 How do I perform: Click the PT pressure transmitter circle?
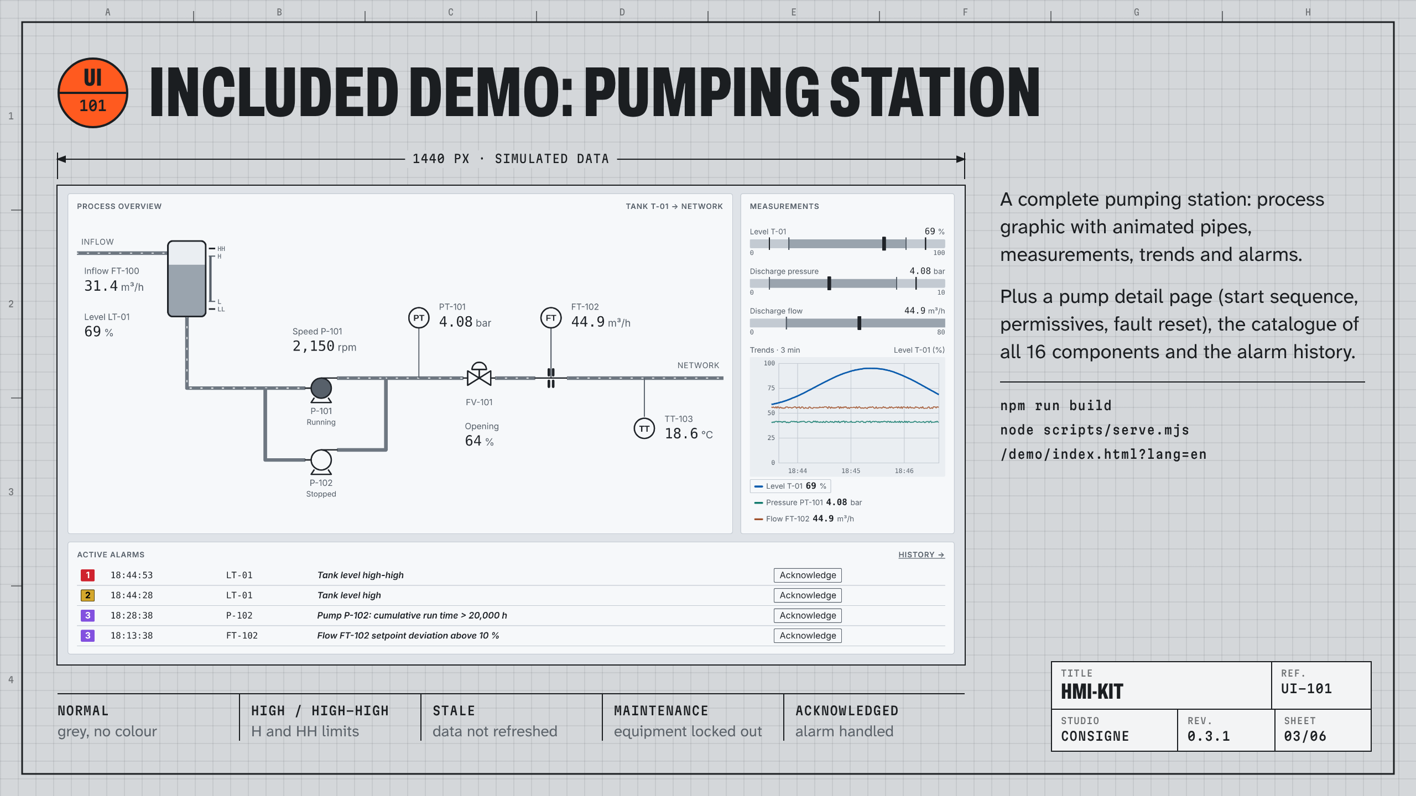(x=419, y=318)
